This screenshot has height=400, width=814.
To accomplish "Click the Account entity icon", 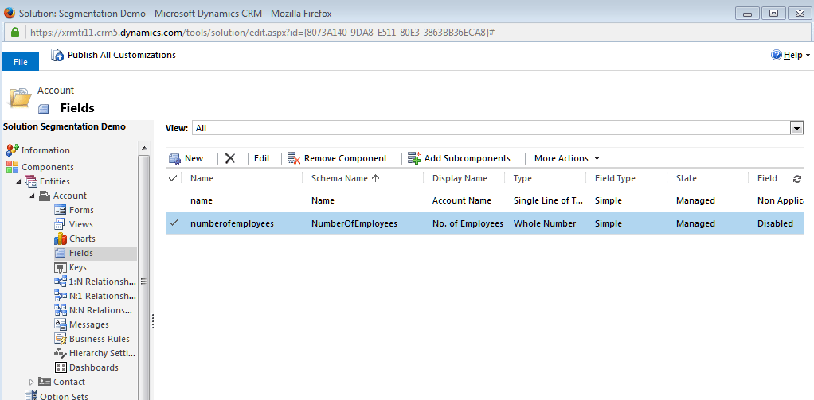I will click(x=45, y=196).
